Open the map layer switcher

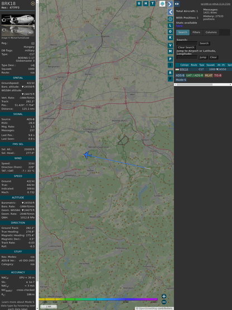pyautogui.click(x=162, y=3)
